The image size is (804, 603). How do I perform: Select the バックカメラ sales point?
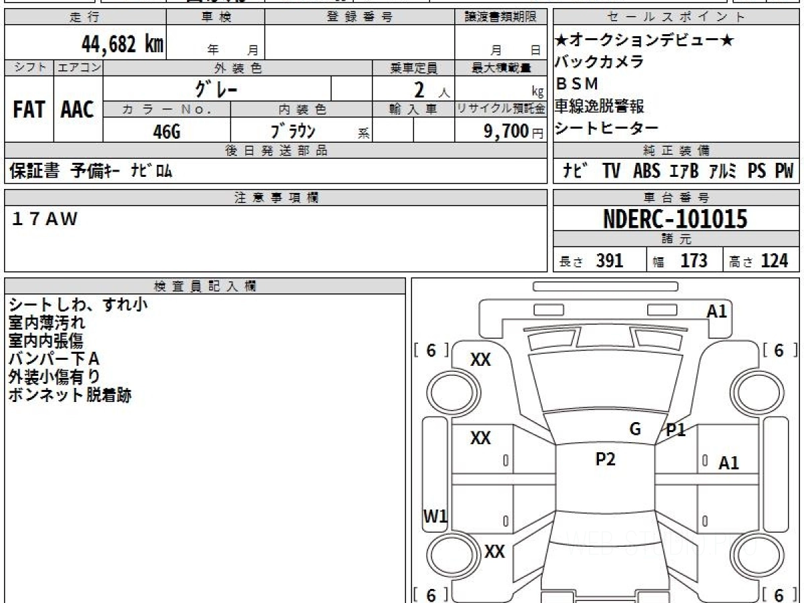point(600,62)
